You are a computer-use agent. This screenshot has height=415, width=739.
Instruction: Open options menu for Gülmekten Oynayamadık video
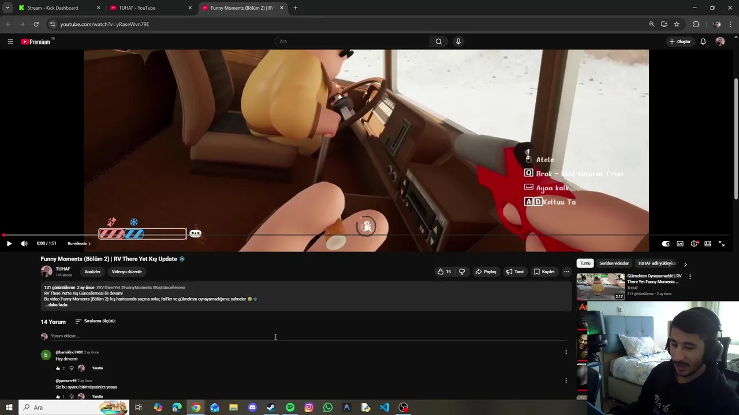690,277
